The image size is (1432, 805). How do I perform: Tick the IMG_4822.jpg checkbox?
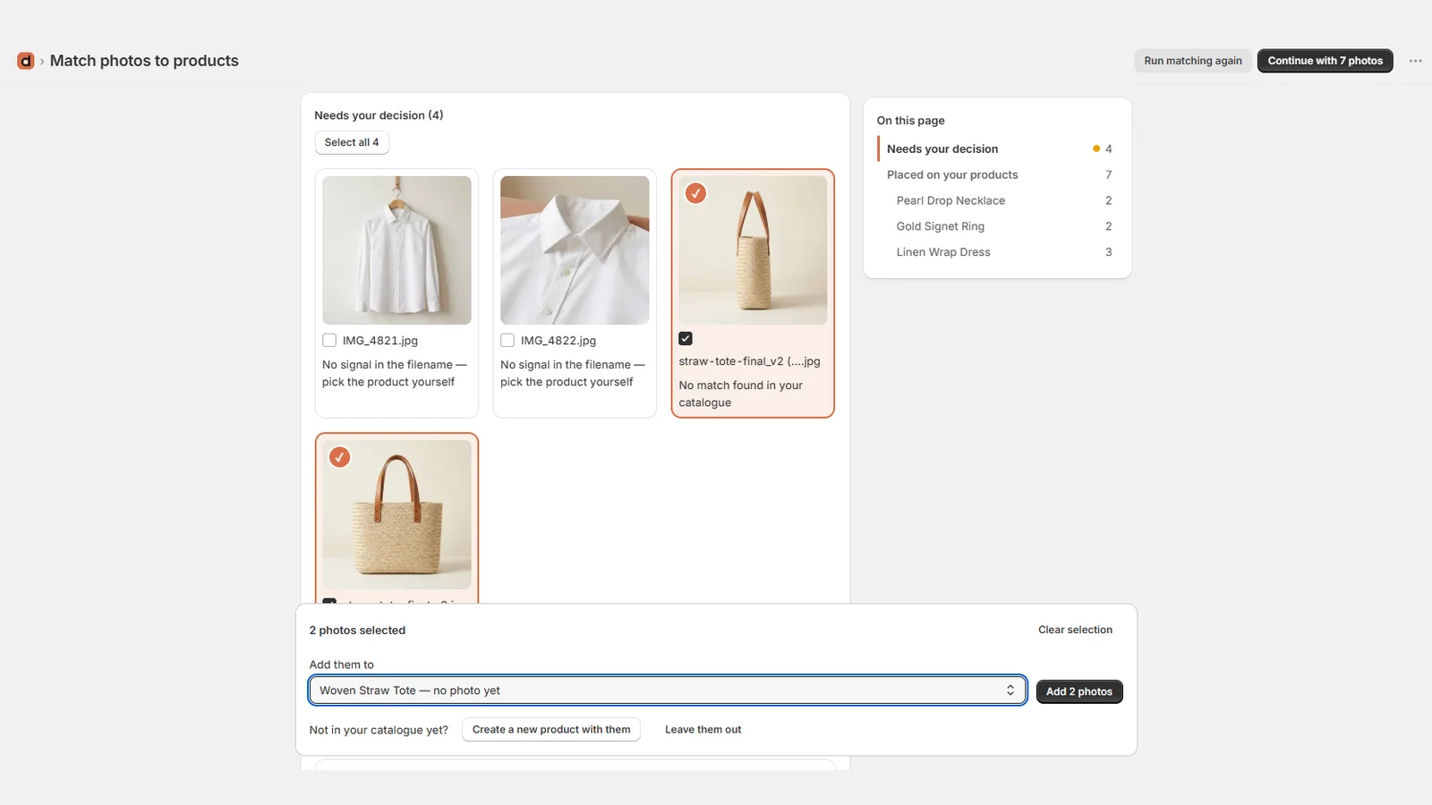pyautogui.click(x=507, y=341)
